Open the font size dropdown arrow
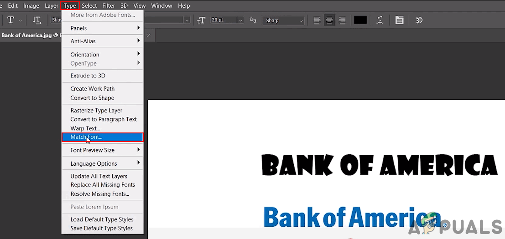 click(x=240, y=20)
